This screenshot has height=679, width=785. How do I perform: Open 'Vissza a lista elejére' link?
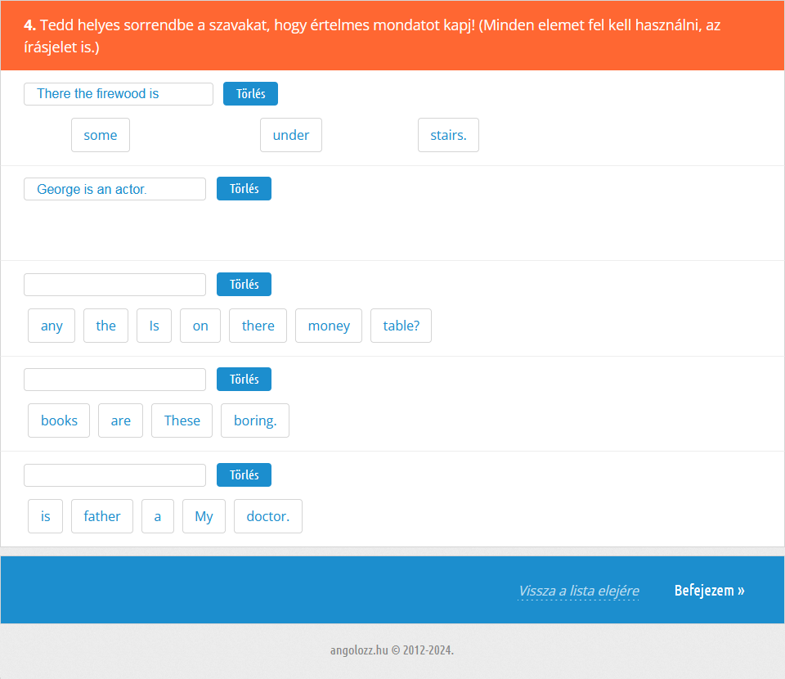tap(578, 591)
